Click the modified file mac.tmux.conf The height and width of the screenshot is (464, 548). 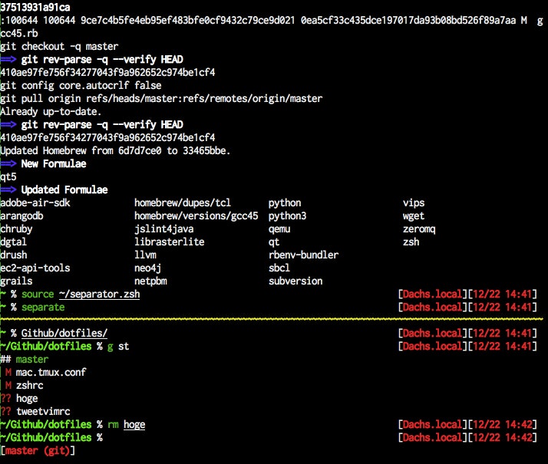pyautogui.click(x=51, y=373)
